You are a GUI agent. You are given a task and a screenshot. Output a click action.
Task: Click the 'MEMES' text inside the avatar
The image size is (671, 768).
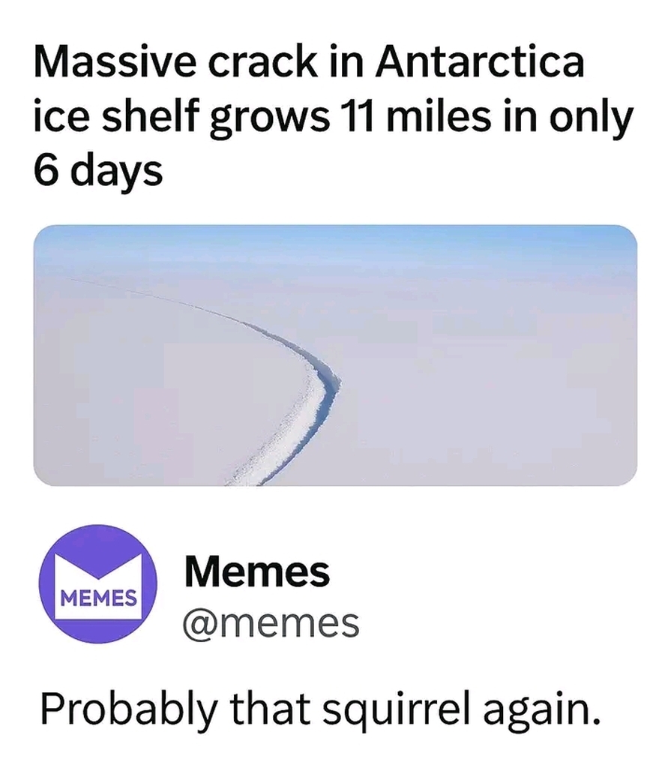click(x=98, y=599)
